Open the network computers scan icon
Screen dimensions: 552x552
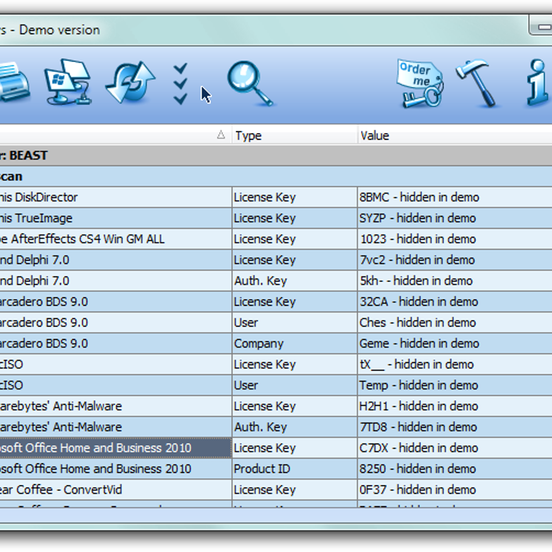68,82
